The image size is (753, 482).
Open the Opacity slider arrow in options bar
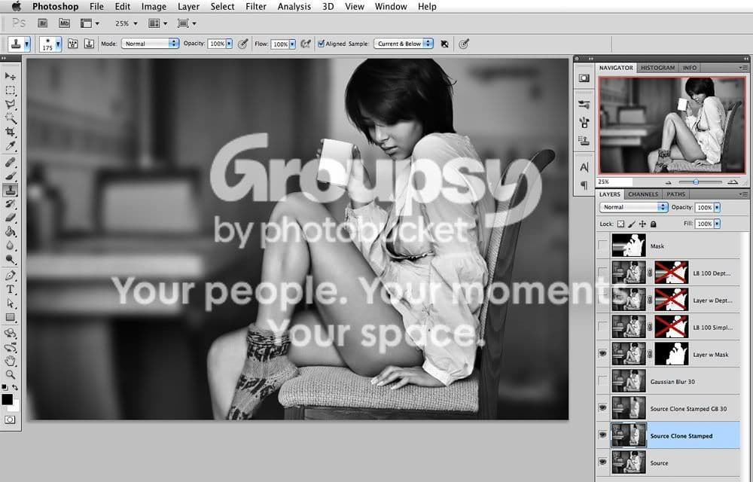229,44
